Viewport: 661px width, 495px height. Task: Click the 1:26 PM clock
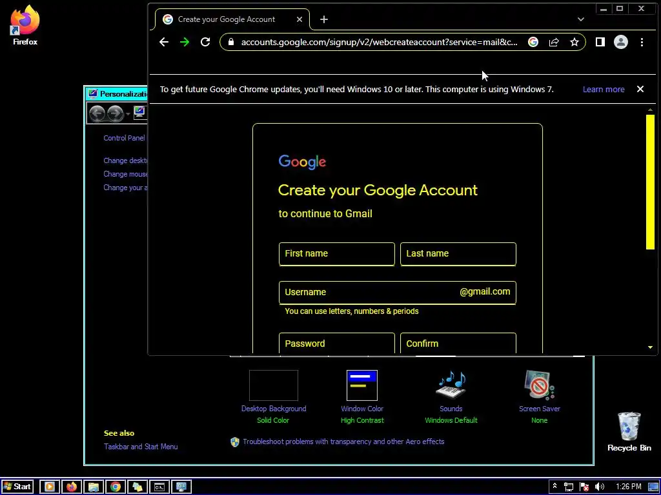pyautogui.click(x=628, y=487)
